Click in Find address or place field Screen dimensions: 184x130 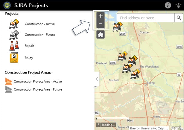click(145, 18)
